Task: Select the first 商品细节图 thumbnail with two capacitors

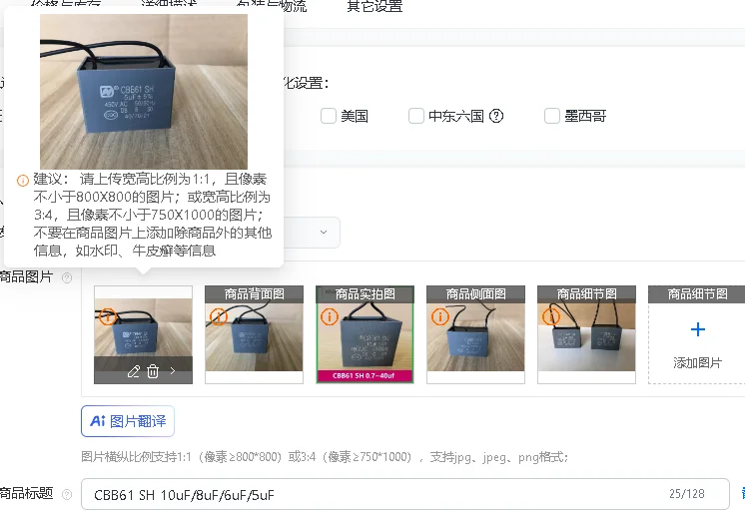Action: [586, 334]
